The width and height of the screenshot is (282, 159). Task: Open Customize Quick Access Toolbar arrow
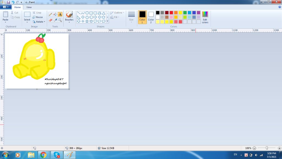21,2
